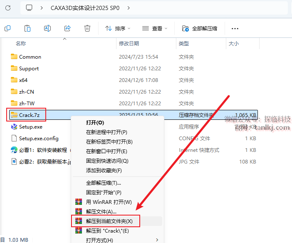Click the Paste toolbar icon

point(27,28)
